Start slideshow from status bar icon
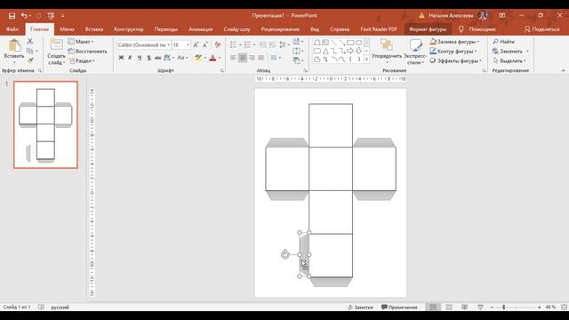The height and width of the screenshot is (320, 569). point(480,307)
